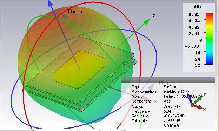Select the gray Phi direction arrow

(151, 87)
